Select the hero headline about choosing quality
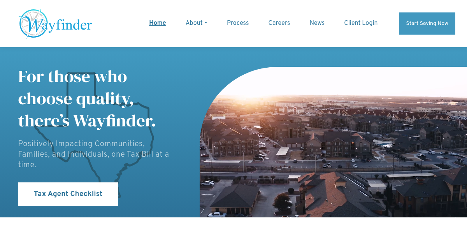 86,99
